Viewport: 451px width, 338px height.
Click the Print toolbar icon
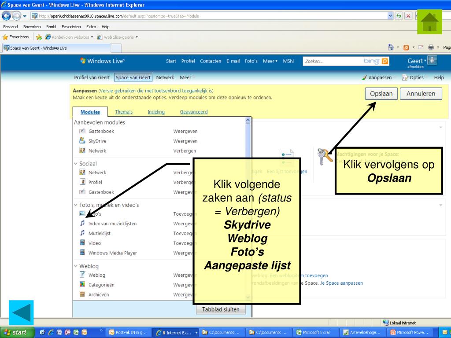pyautogui.click(x=431, y=48)
